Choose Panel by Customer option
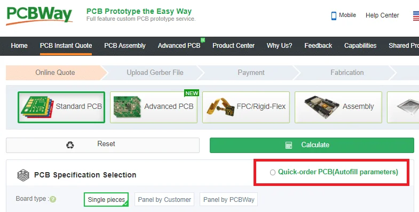The height and width of the screenshot is (212, 419). (164, 199)
